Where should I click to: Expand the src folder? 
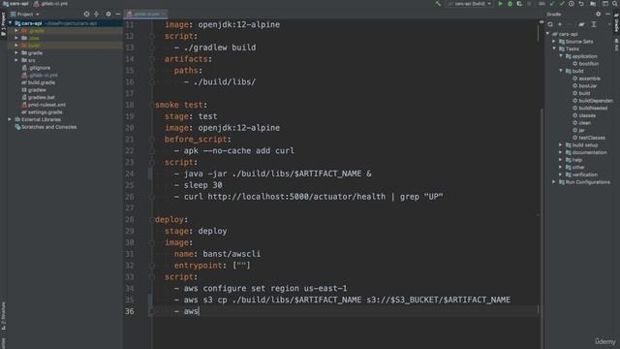[16, 60]
